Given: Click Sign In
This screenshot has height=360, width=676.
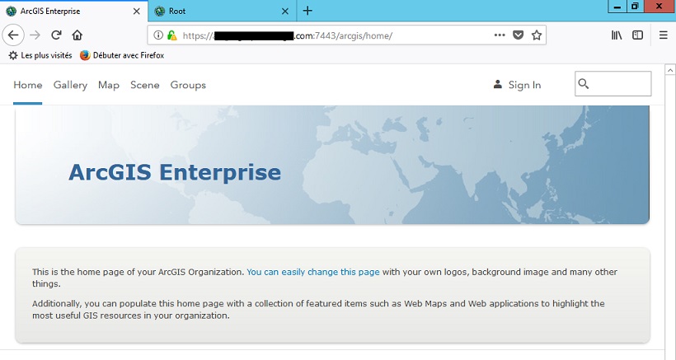Looking at the screenshot, I should click(x=518, y=85).
